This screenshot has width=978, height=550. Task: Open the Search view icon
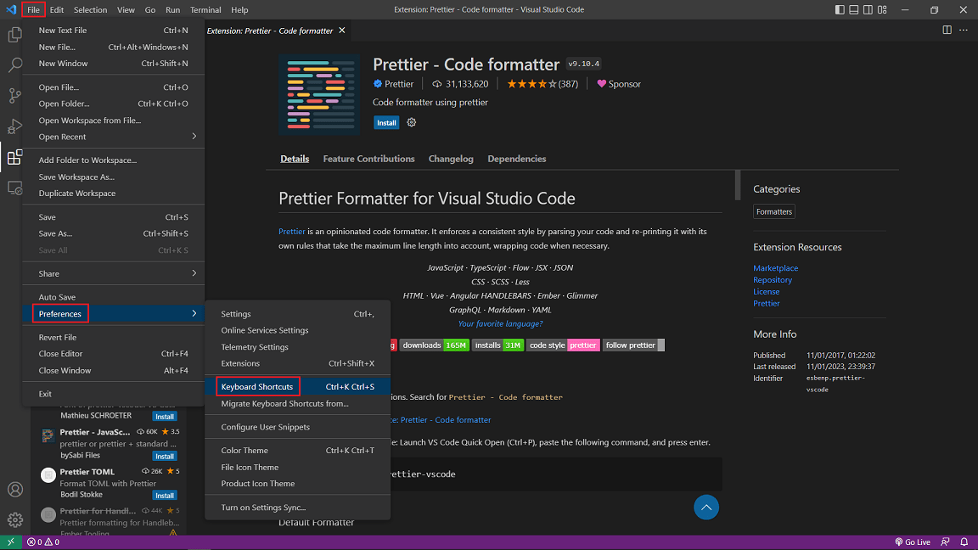coord(15,65)
